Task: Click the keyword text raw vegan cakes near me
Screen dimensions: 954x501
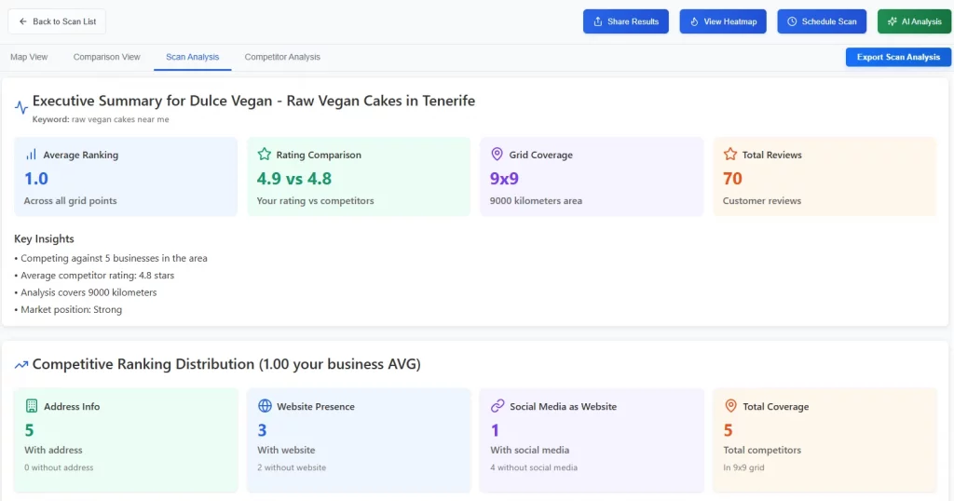Action: click(x=120, y=119)
